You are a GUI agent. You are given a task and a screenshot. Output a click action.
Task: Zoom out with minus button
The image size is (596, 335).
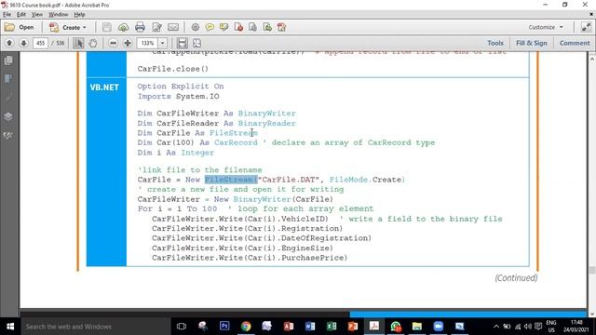113,43
